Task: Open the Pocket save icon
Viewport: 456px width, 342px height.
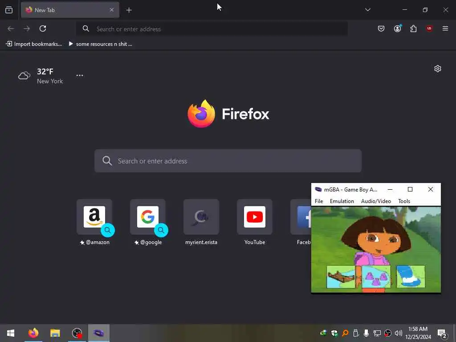Action: [x=381, y=28]
